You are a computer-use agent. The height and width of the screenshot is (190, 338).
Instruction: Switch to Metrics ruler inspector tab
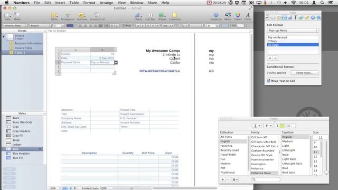(x=307, y=17)
